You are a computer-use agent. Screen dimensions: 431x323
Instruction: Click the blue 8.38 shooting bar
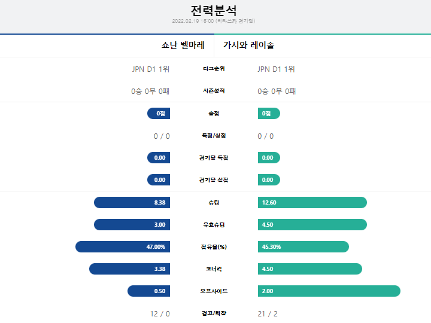tap(132, 202)
